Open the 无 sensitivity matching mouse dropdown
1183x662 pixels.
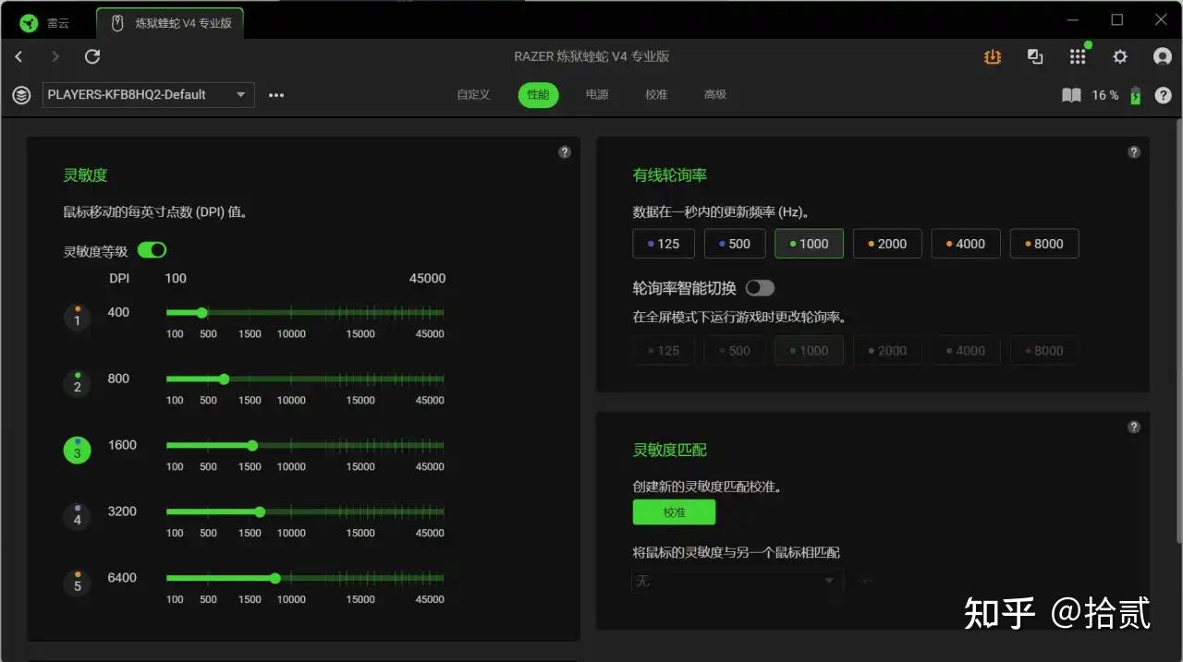click(737, 581)
